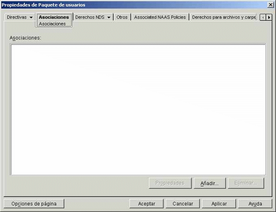Close the Propiedades de Paquete de usuarios dialog
The width and height of the screenshot is (276, 212).
(270, 4)
